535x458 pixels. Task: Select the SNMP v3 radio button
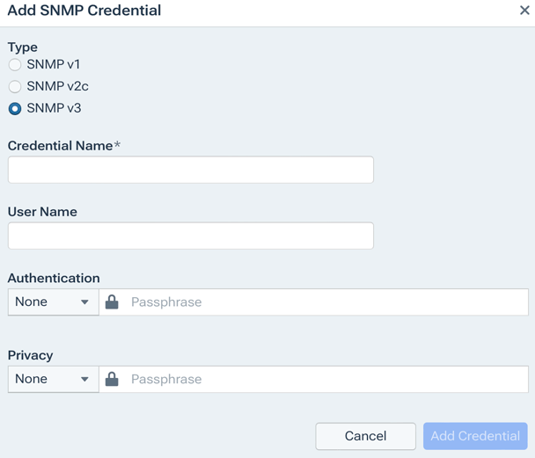tap(15, 109)
